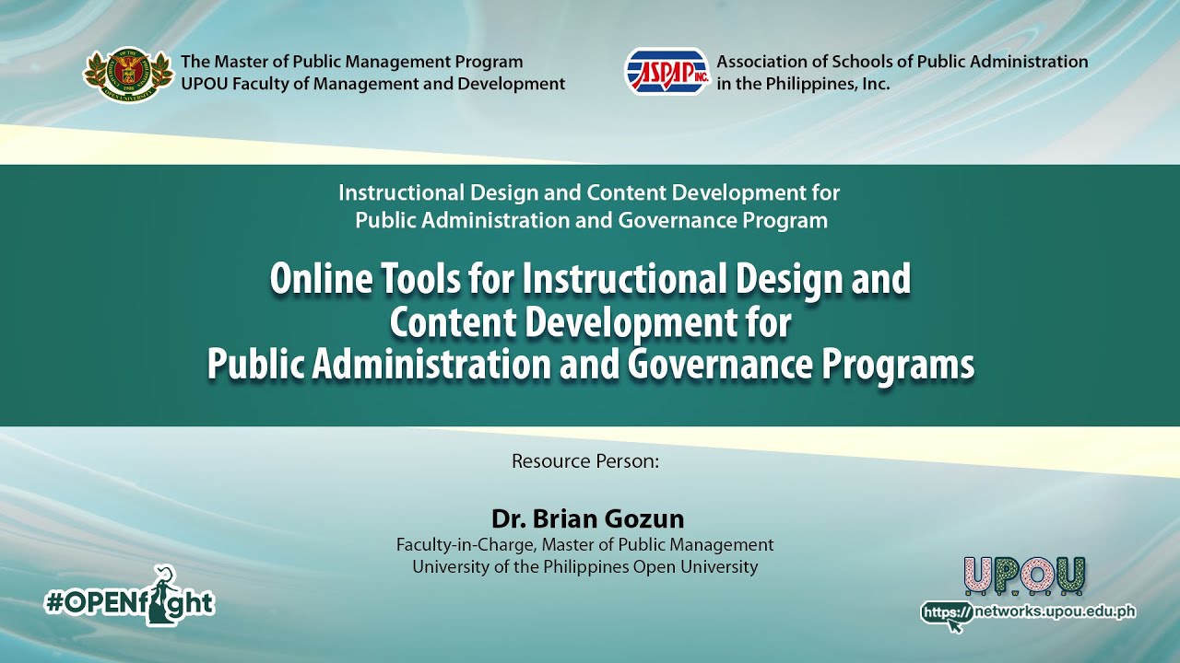Click the ASPAP Inc. logo

point(666,72)
